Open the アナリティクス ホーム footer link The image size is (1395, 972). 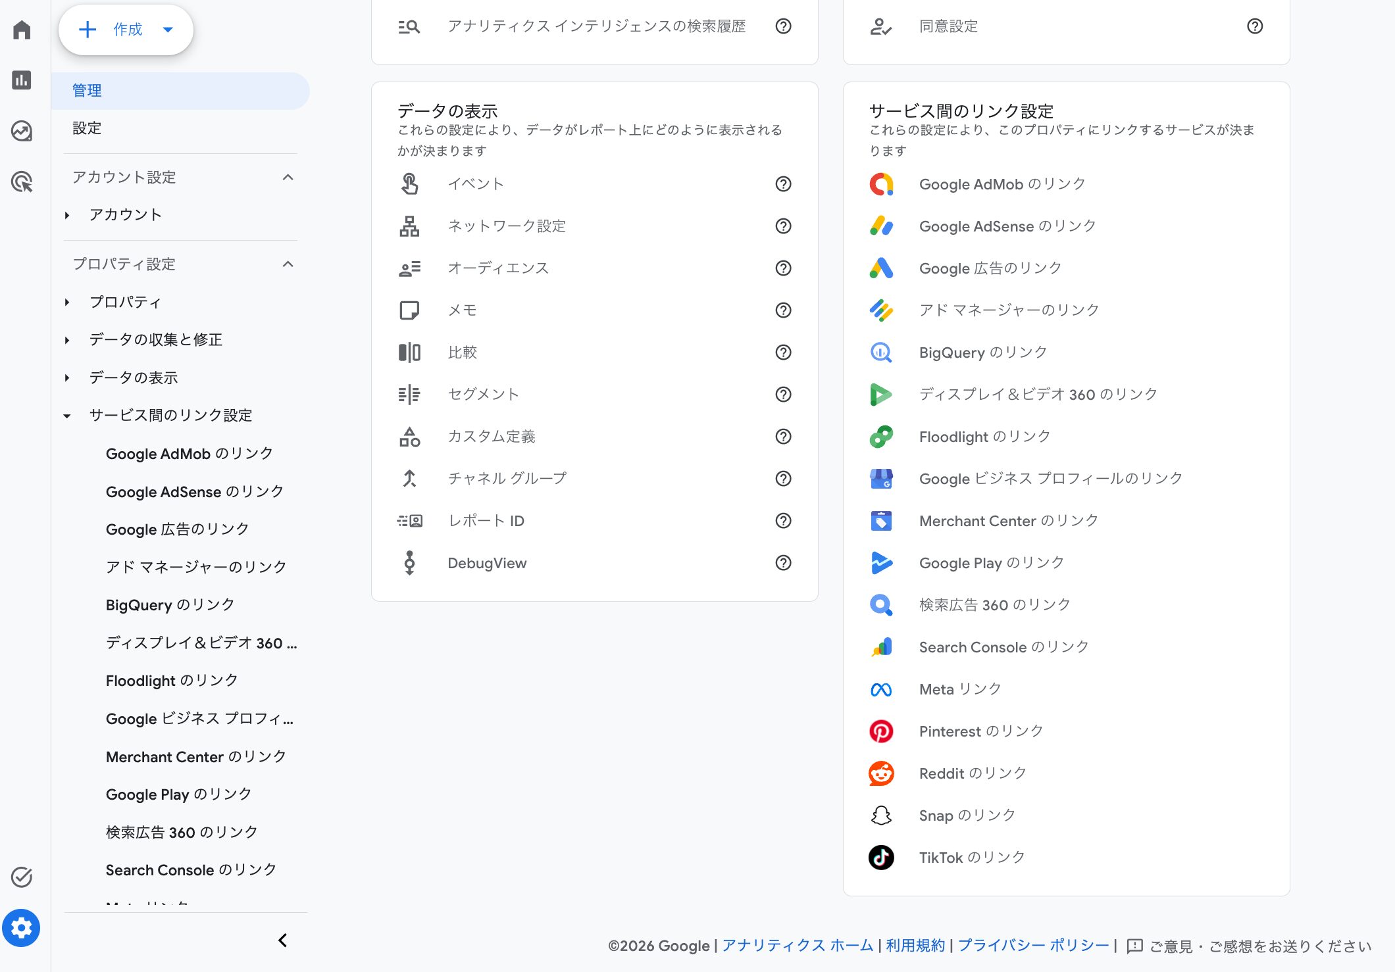[798, 946]
